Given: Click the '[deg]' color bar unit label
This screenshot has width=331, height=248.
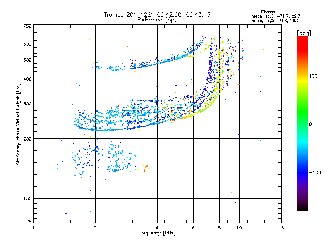Looking at the screenshot, I should click(304, 33).
